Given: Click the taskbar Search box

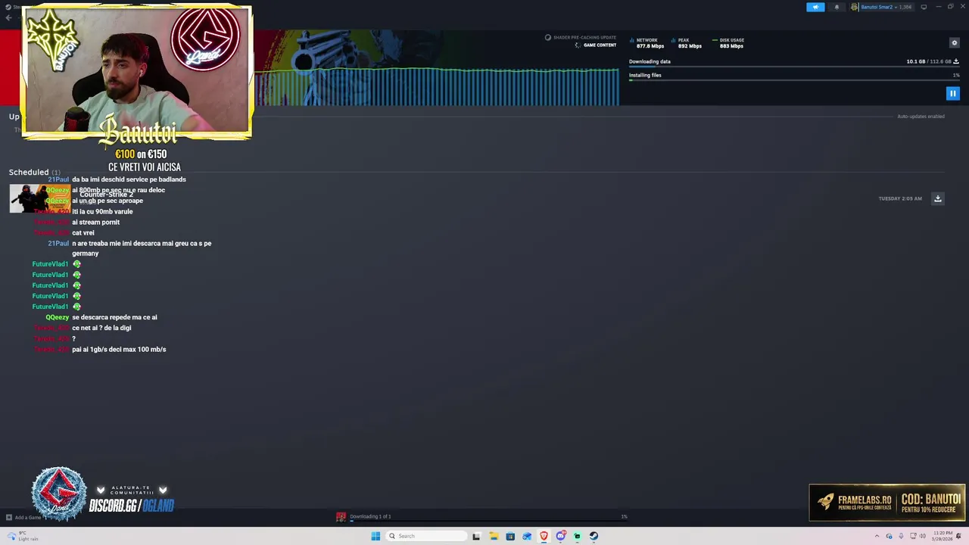Looking at the screenshot, I should click(x=425, y=536).
